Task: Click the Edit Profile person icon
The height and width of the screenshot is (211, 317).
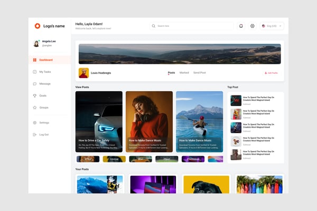Action: coord(266,73)
